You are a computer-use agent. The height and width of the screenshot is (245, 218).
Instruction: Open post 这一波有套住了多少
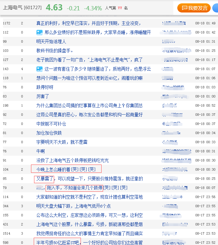point(98,69)
